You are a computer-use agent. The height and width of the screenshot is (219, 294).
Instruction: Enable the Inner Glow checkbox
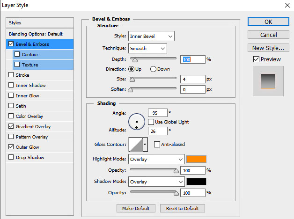point(11,95)
